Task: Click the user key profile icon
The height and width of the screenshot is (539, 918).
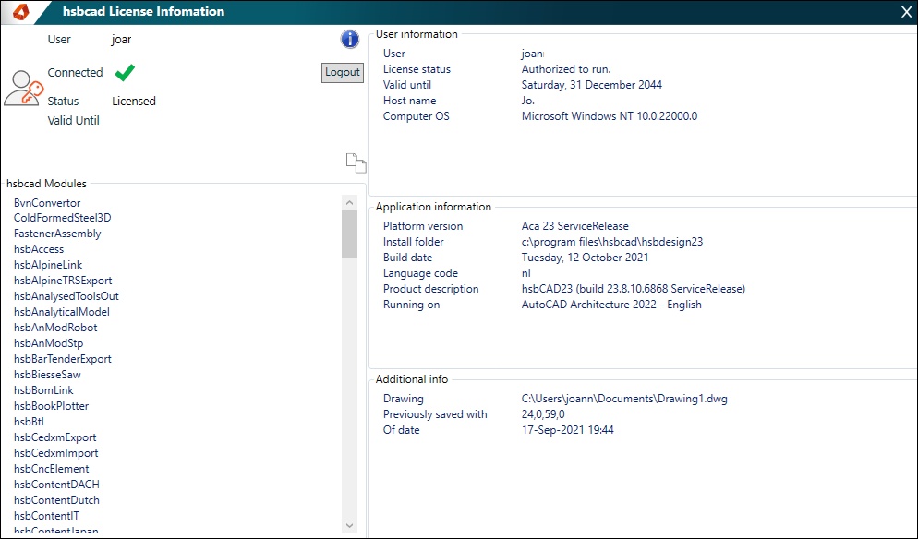Action: pos(23,89)
